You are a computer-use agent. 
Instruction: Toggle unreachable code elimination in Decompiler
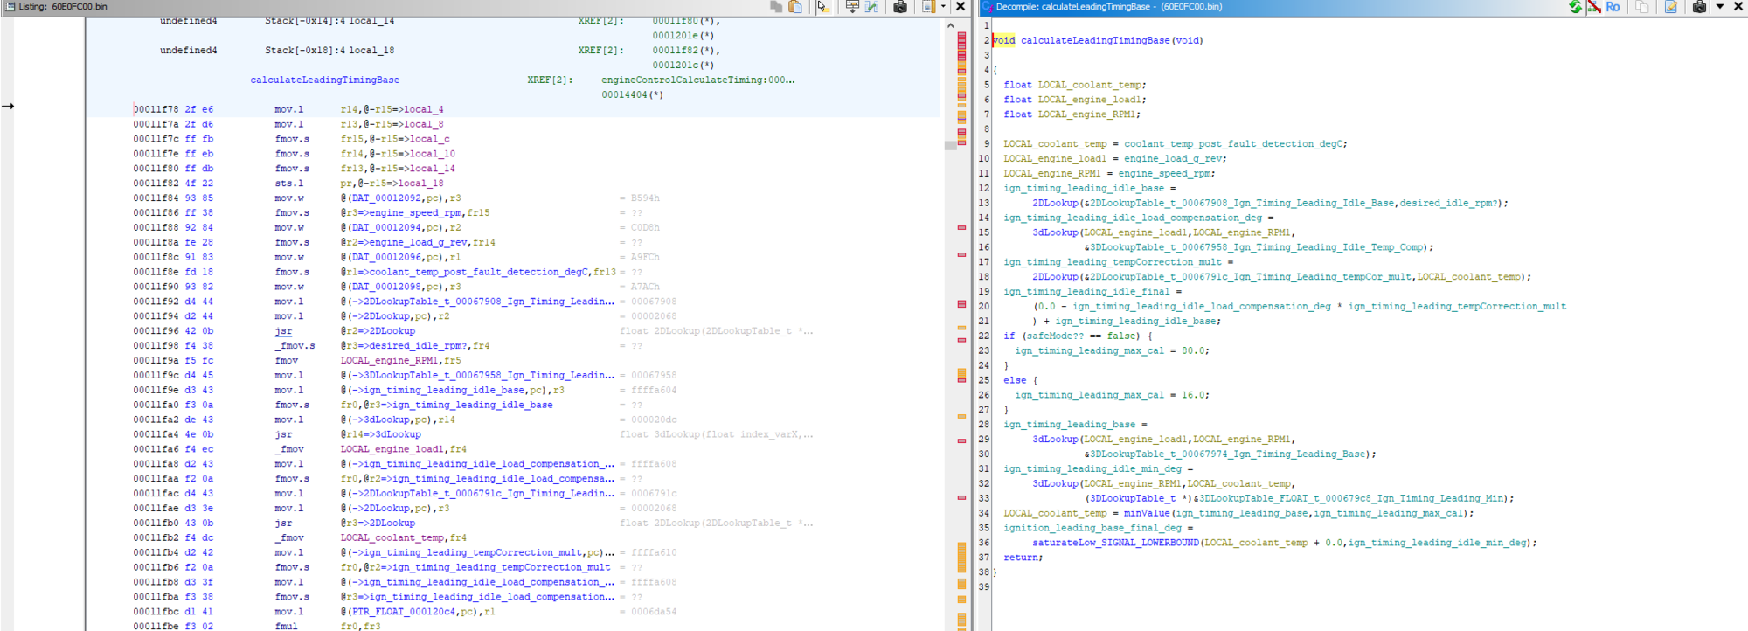click(1594, 7)
